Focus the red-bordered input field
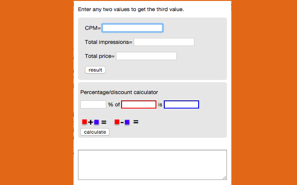Image resolution: width=297 pixels, height=185 pixels. click(139, 105)
